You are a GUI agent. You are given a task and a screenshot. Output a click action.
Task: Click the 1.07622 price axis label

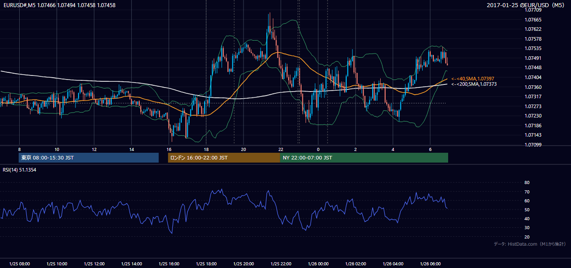[533, 29]
